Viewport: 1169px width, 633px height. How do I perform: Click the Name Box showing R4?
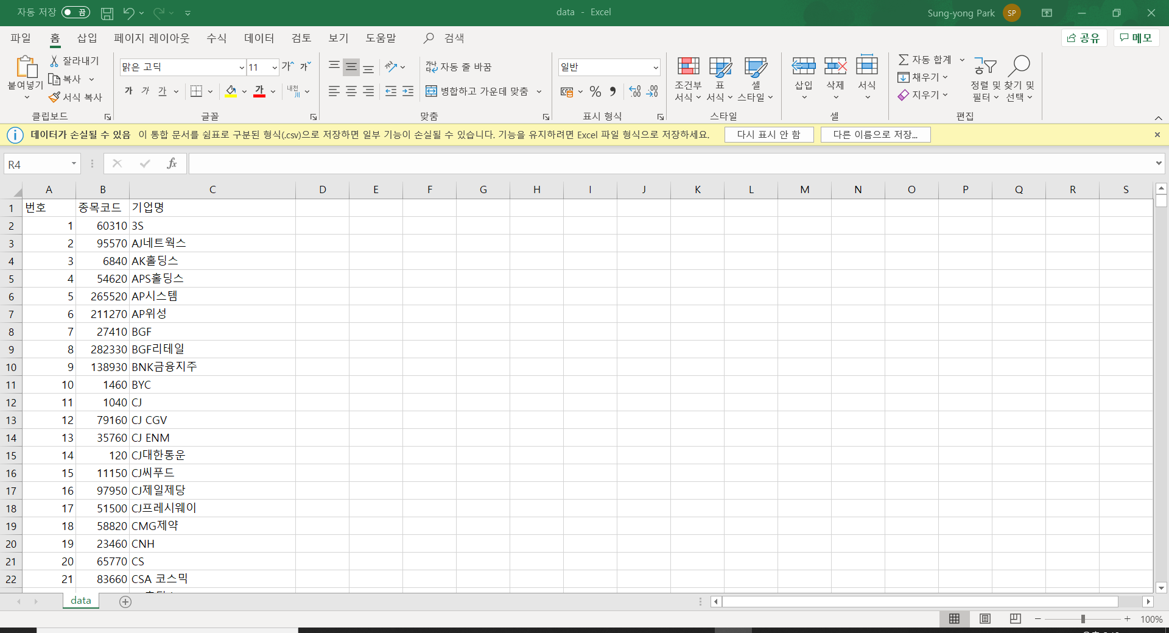point(35,164)
